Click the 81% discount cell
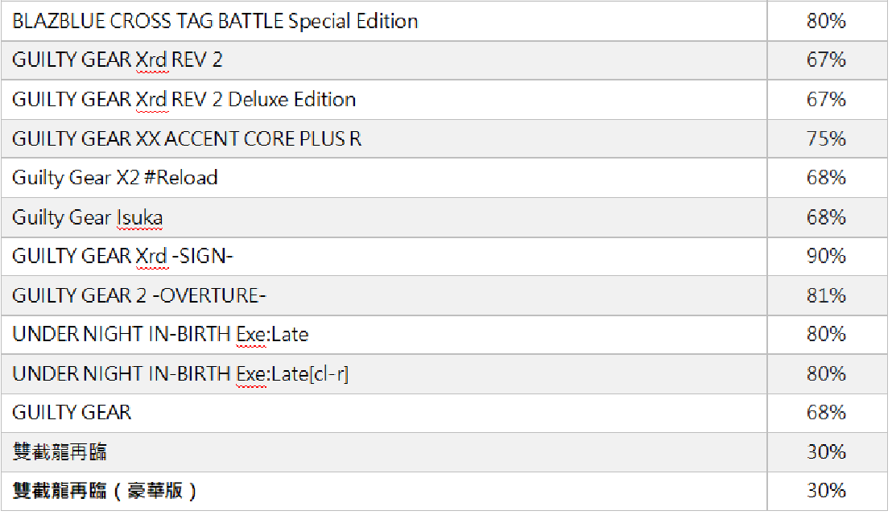 pos(826,296)
